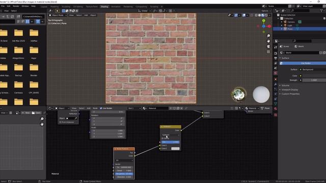Switch to the Layout workspace tab
The width and height of the screenshot is (326, 183).
tap(44, 7)
